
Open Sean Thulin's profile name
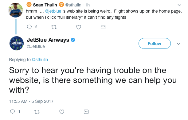45,5
